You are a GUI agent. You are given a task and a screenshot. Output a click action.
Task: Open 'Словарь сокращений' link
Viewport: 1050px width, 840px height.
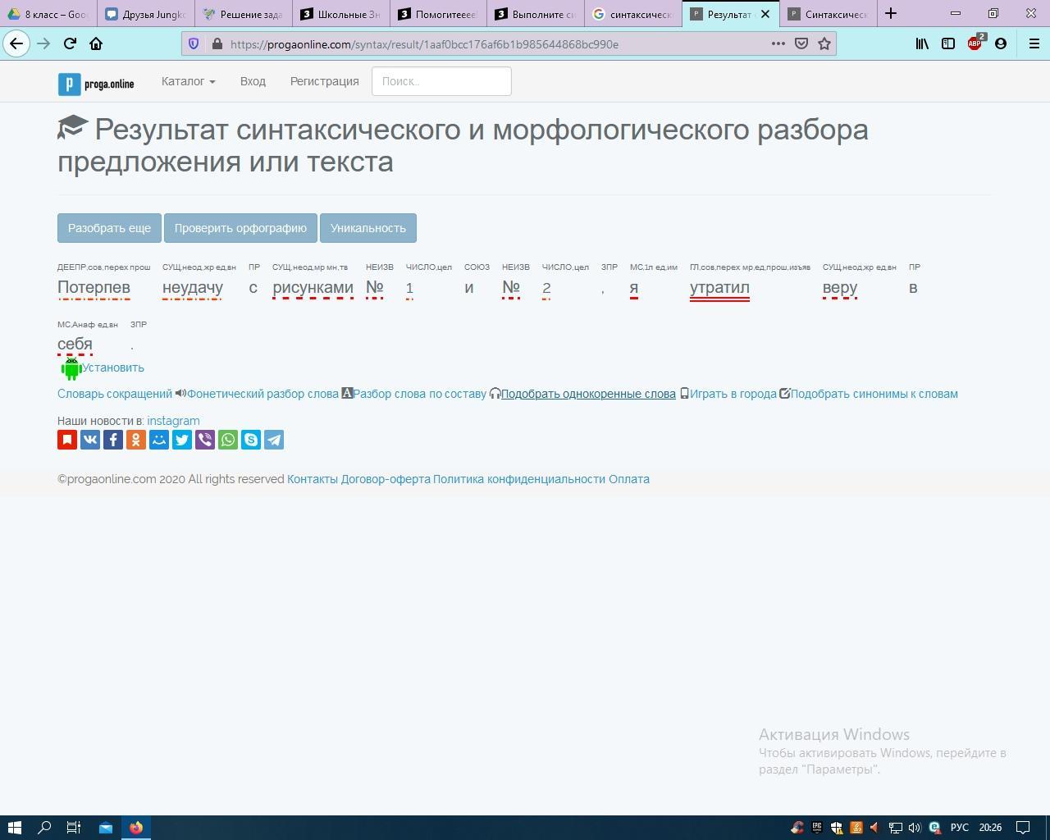point(115,394)
